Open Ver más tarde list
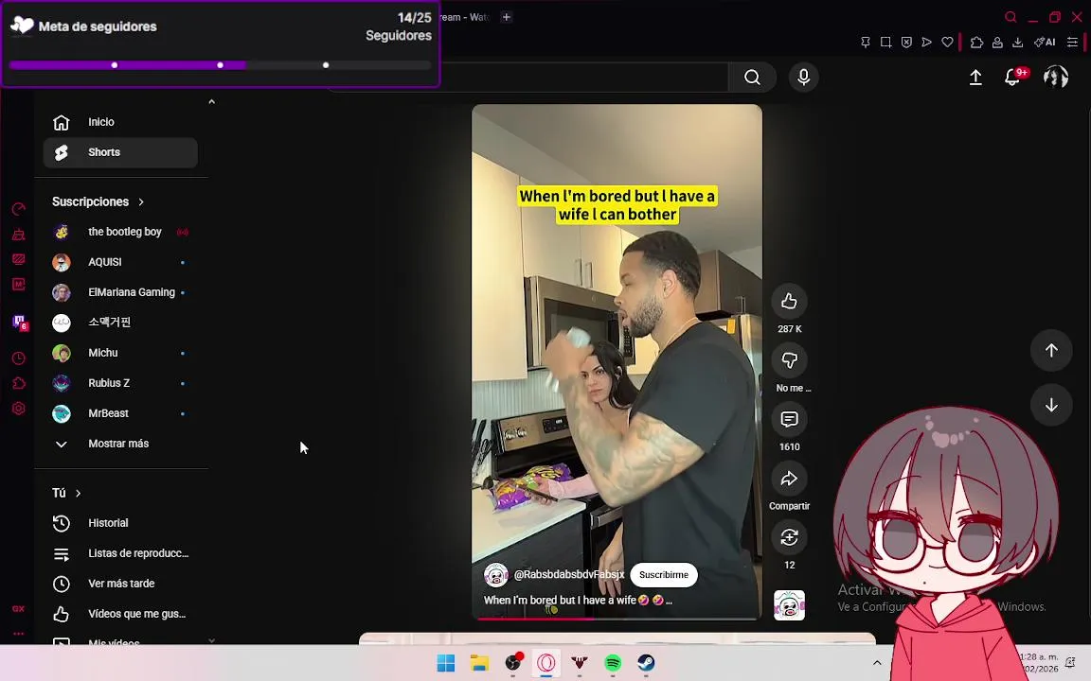Screen dimensions: 1091x681 [120, 584]
